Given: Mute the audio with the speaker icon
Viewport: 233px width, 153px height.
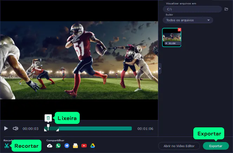Looking at the screenshot, I should click(x=15, y=128).
